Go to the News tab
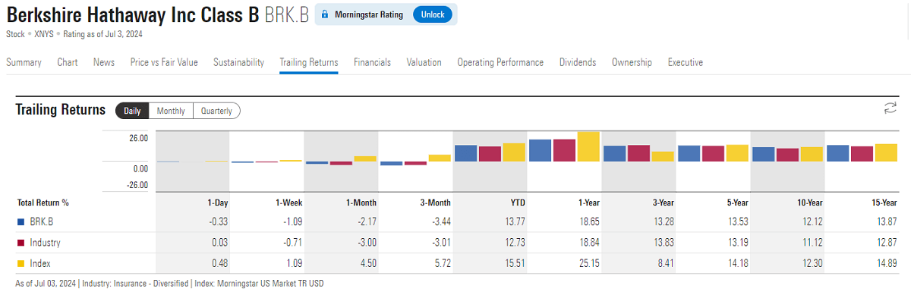The image size is (911, 289). pos(104,62)
